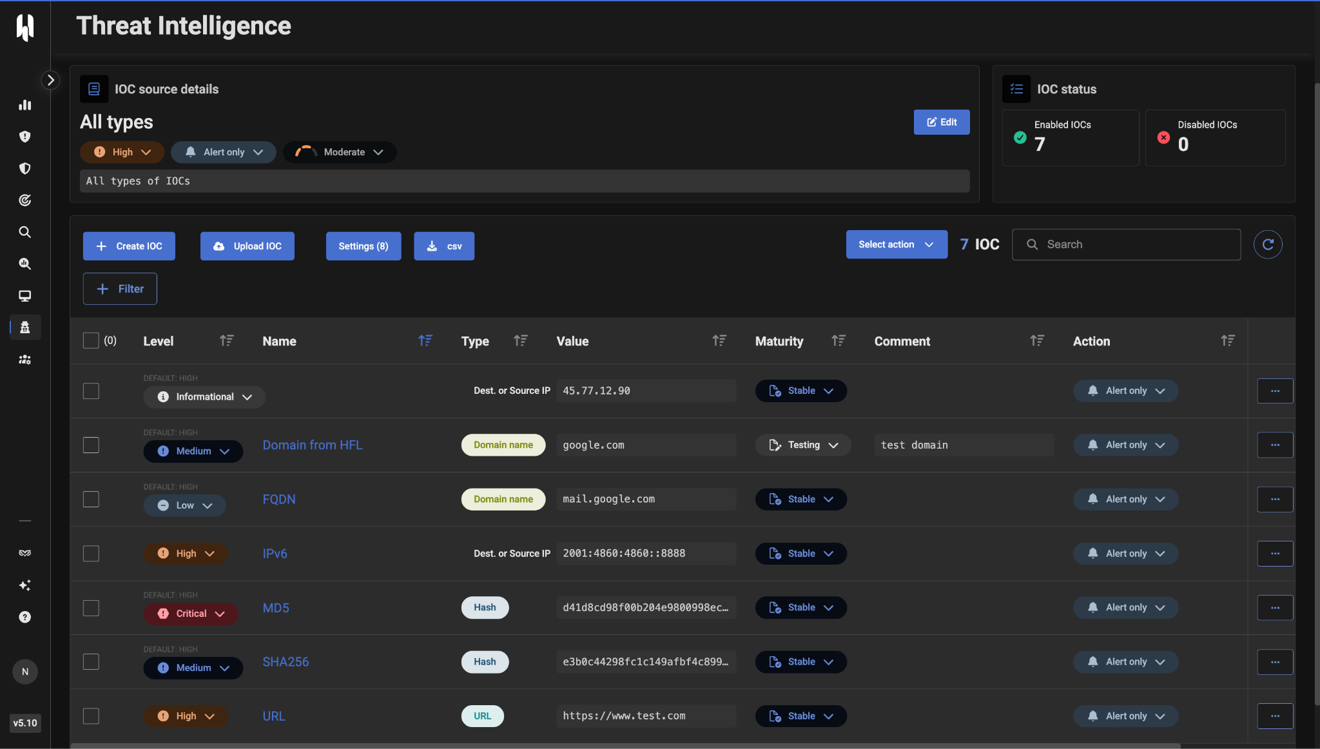Click the sparkle AI icon in sidebar

tap(24, 585)
